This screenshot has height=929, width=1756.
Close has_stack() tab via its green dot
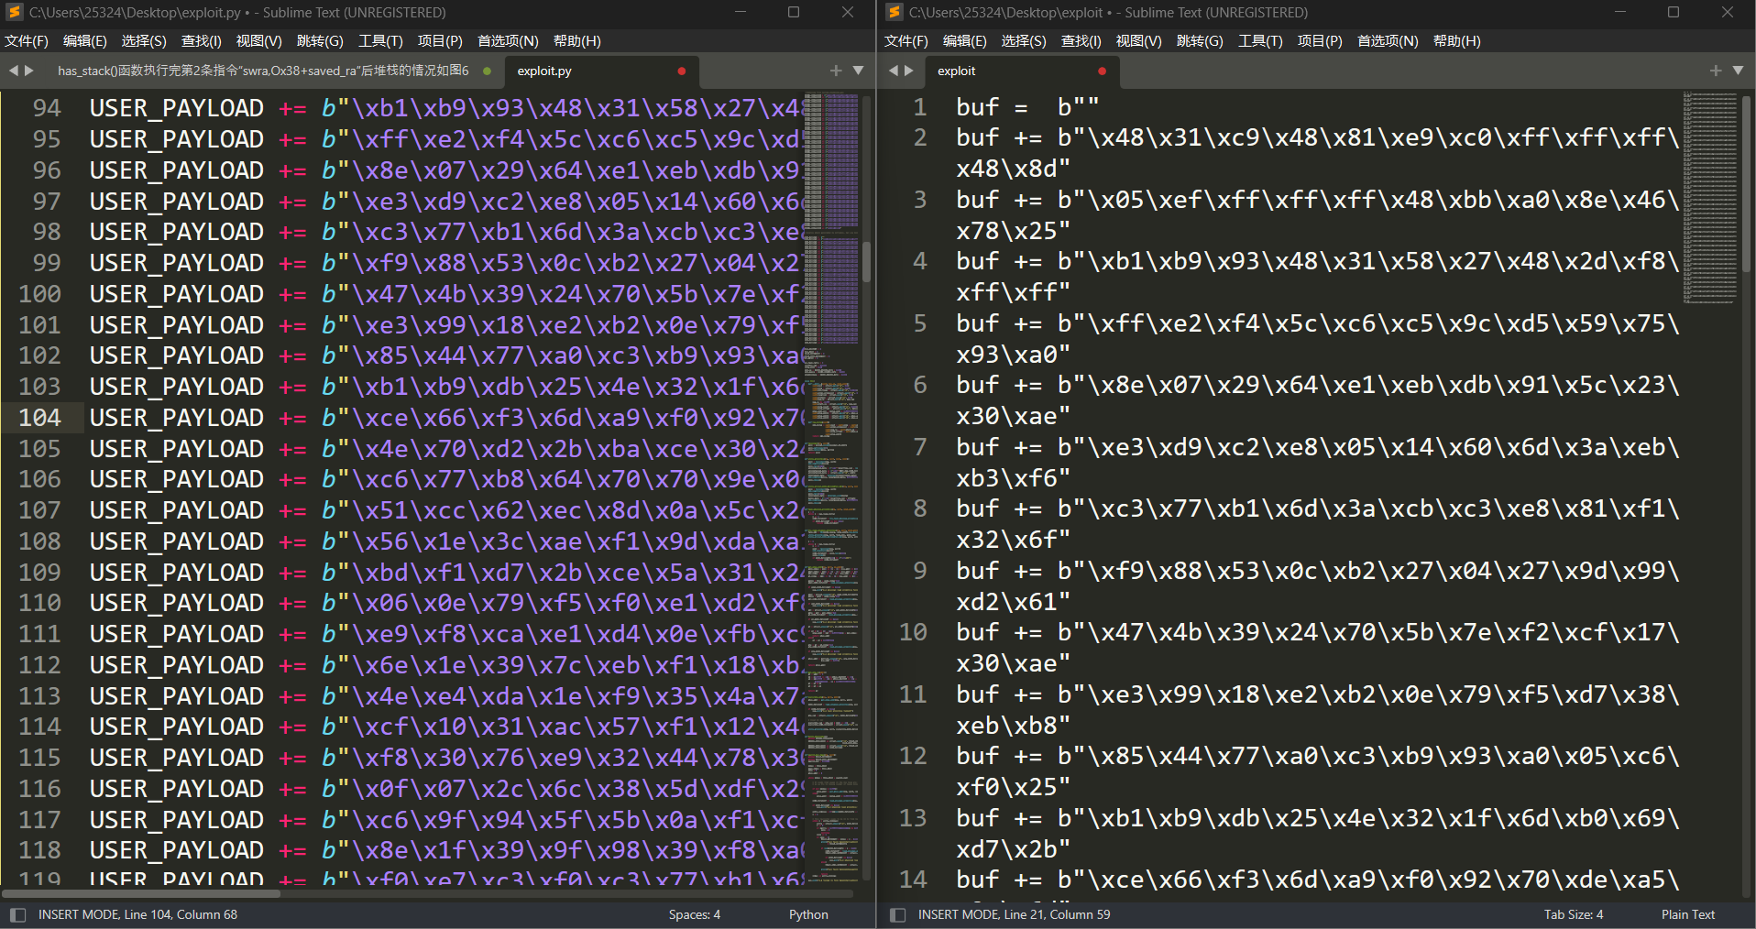pos(487,71)
